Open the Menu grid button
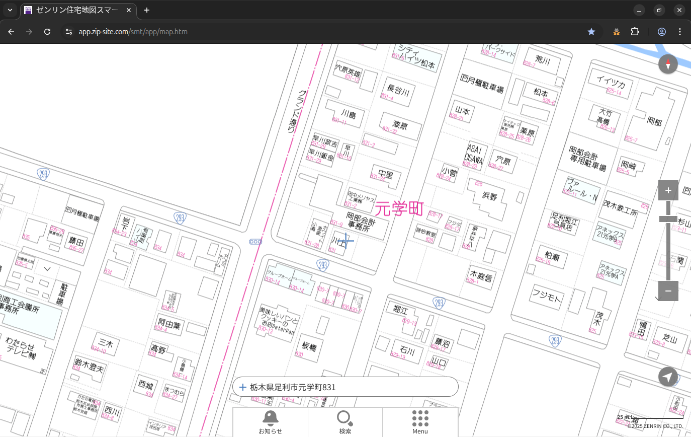 (x=420, y=422)
